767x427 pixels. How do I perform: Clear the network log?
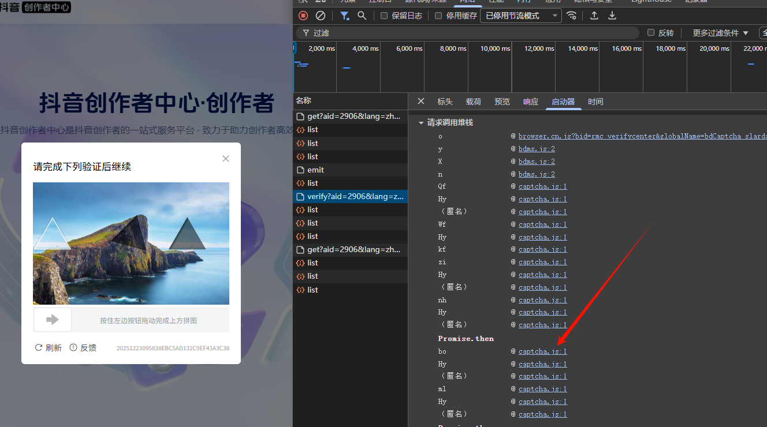tap(321, 16)
